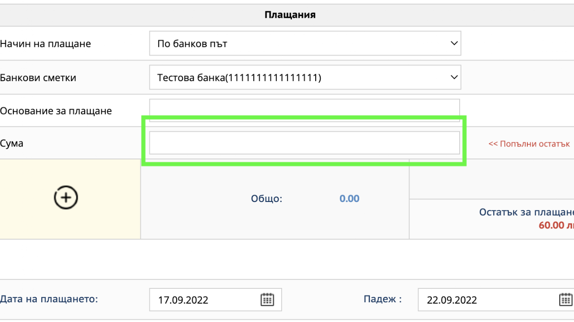Click the Плащания section header
Viewport: 574px width, 322px height.
coord(290,15)
